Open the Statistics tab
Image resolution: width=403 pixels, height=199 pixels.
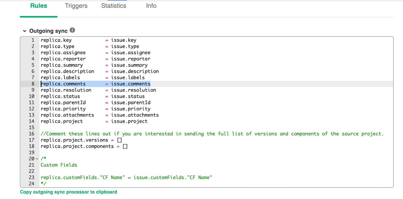(x=114, y=6)
